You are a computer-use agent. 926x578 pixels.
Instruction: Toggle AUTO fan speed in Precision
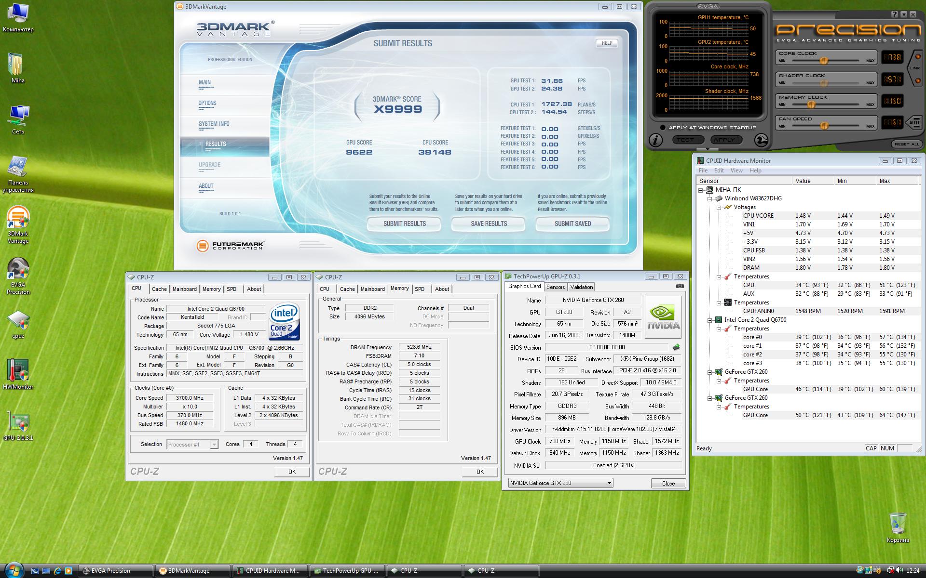click(x=914, y=122)
